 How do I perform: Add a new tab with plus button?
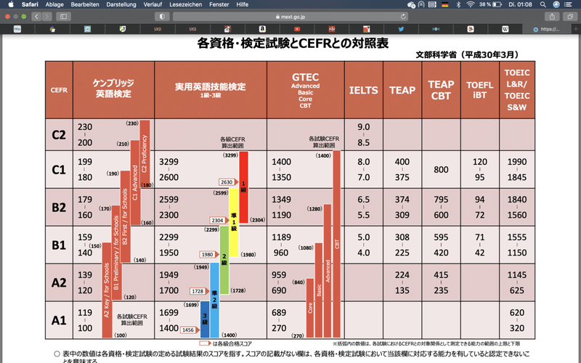click(576, 29)
